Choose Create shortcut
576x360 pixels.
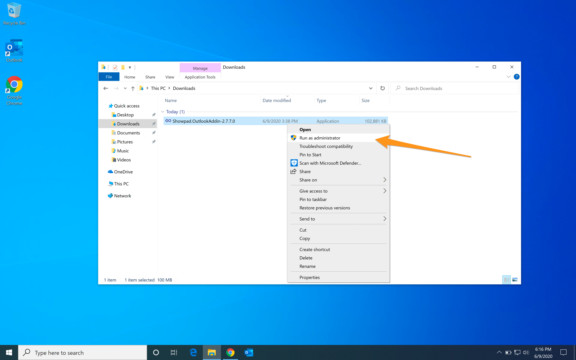click(338, 249)
